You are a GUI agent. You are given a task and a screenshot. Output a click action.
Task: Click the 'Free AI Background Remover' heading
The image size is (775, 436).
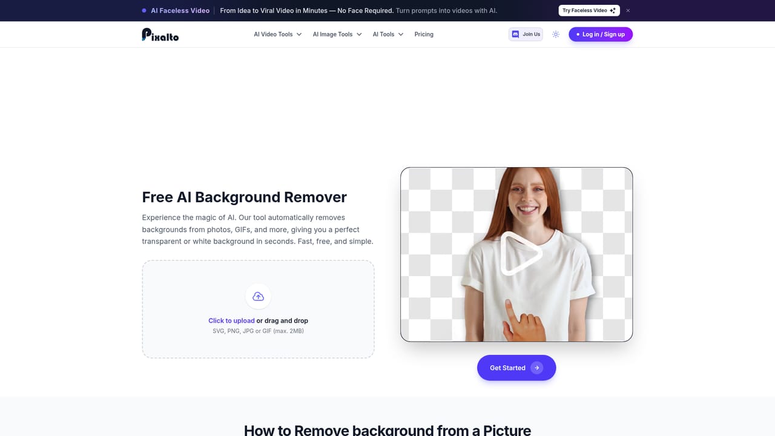(x=245, y=197)
